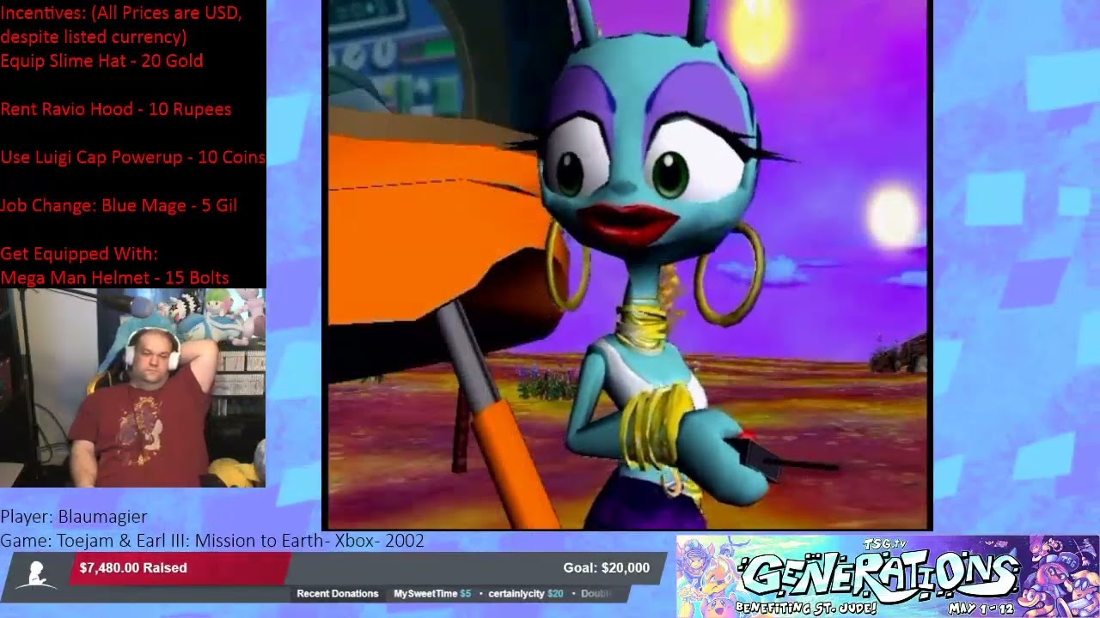Viewport: 1100px width, 618px height.
Task: Click 'Equip Slime Hat - 20 Gold' incentive
Action: tap(101, 61)
